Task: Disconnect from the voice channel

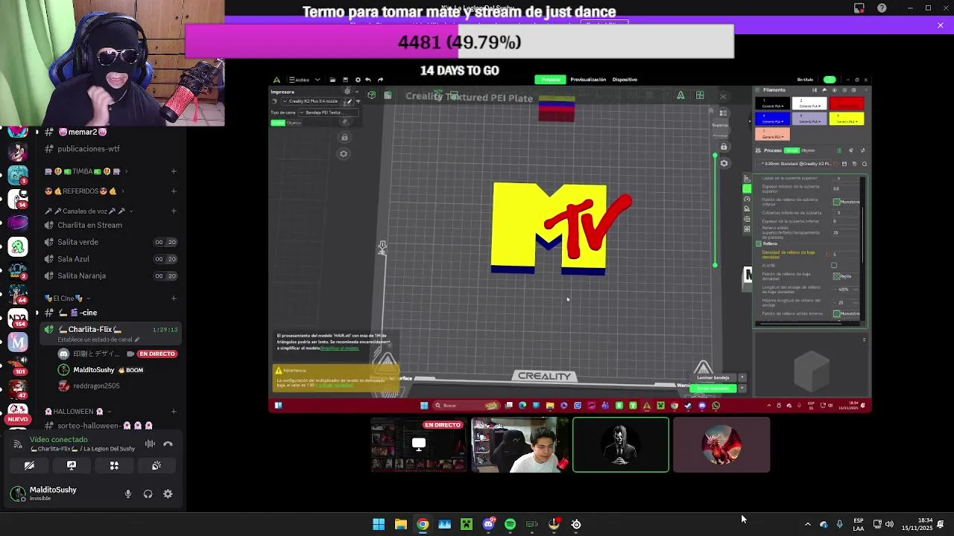Action: point(168,444)
